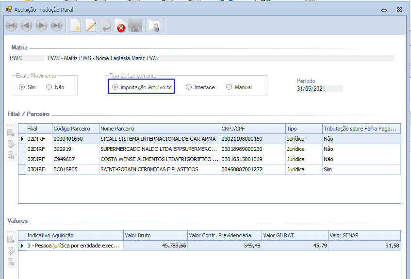The image size is (411, 279).
Task: Click the pencil edit record icon
Action: coord(91,26)
